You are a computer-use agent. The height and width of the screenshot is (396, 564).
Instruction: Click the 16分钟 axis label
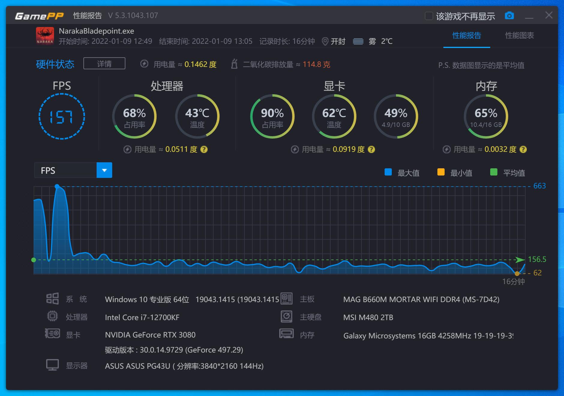tap(514, 281)
